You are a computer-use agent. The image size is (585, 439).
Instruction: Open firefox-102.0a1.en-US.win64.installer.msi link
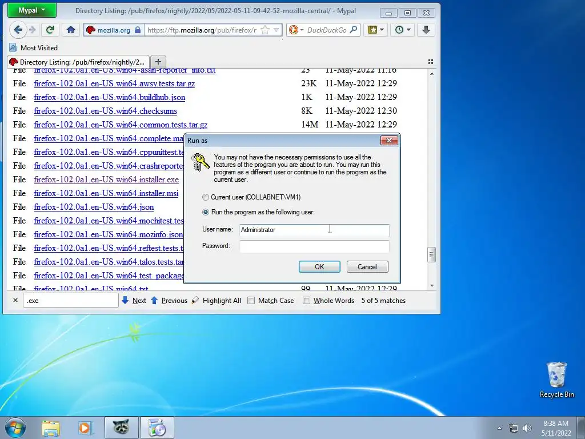[106, 193]
